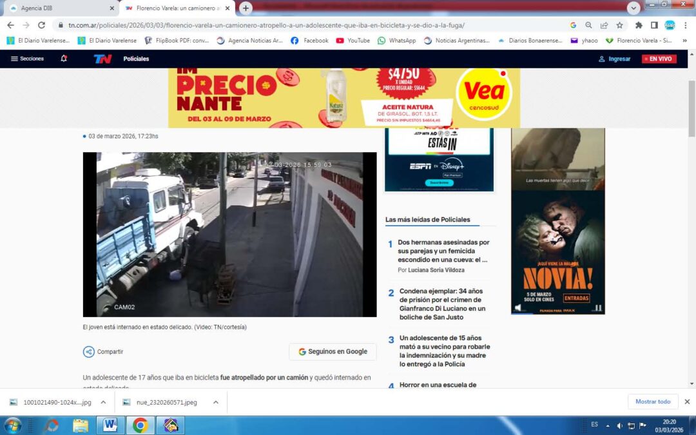
Task: Expand the tab search dropdown
Action: (x=633, y=8)
